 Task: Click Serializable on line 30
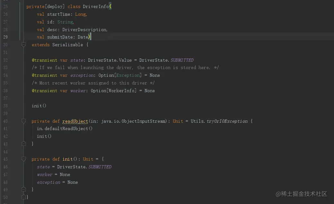pos(67,45)
